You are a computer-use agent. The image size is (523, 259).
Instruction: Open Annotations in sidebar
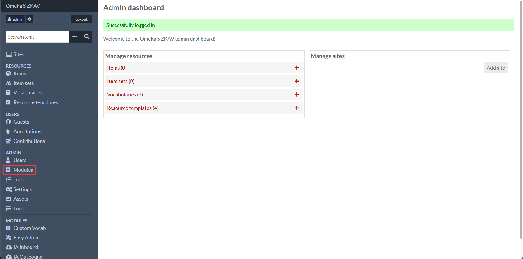27,131
